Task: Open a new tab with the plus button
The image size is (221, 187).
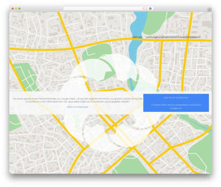Action: [x=210, y=10]
